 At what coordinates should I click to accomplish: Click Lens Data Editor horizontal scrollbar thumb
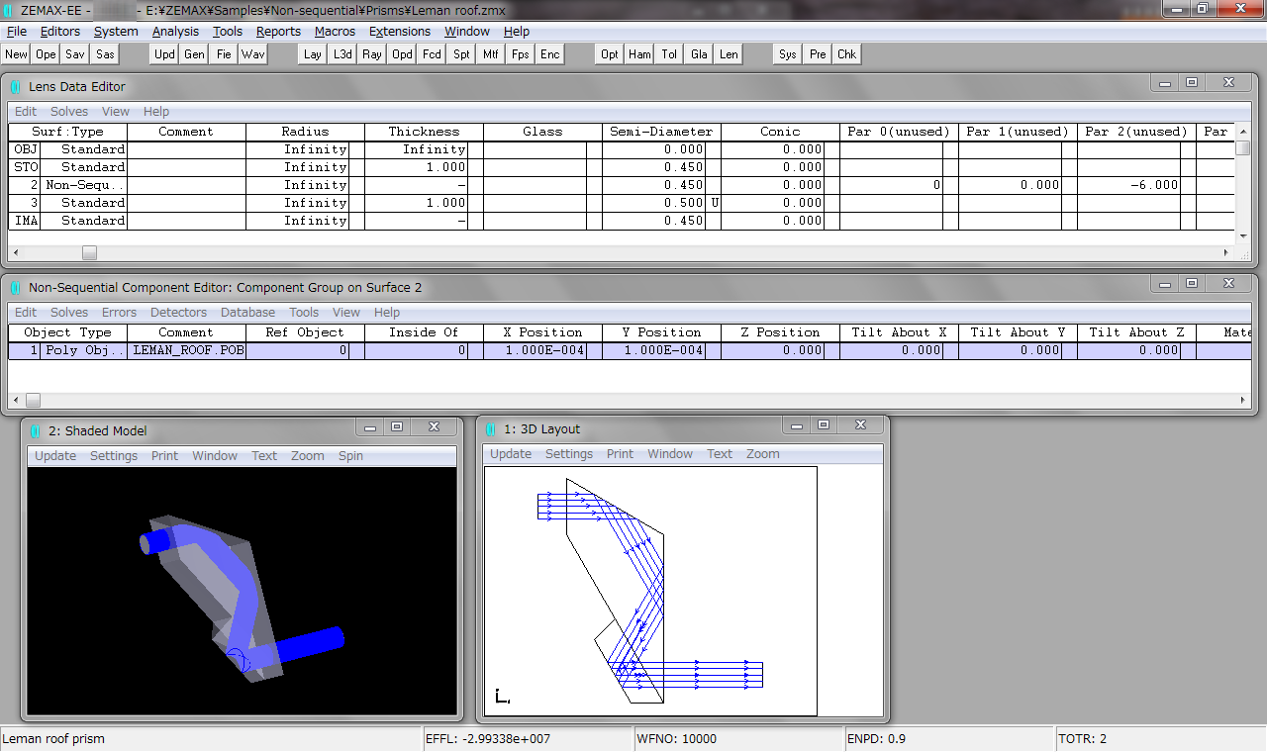click(89, 253)
